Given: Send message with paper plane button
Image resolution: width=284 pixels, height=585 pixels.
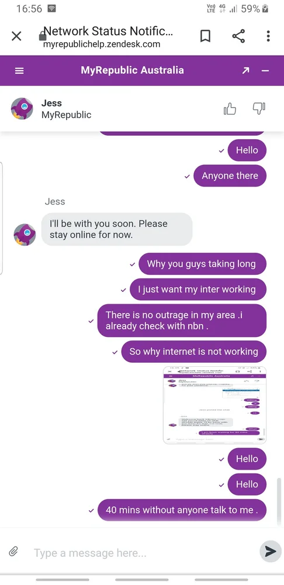Looking at the screenshot, I should [x=270, y=552].
